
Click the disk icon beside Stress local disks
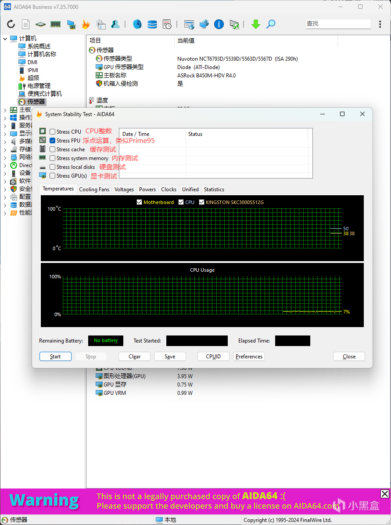click(x=43, y=167)
